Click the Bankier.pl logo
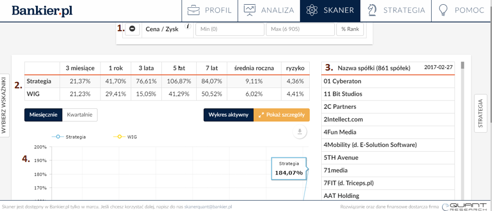The width and height of the screenshot is (492, 211). pyautogui.click(x=42, y=10)
